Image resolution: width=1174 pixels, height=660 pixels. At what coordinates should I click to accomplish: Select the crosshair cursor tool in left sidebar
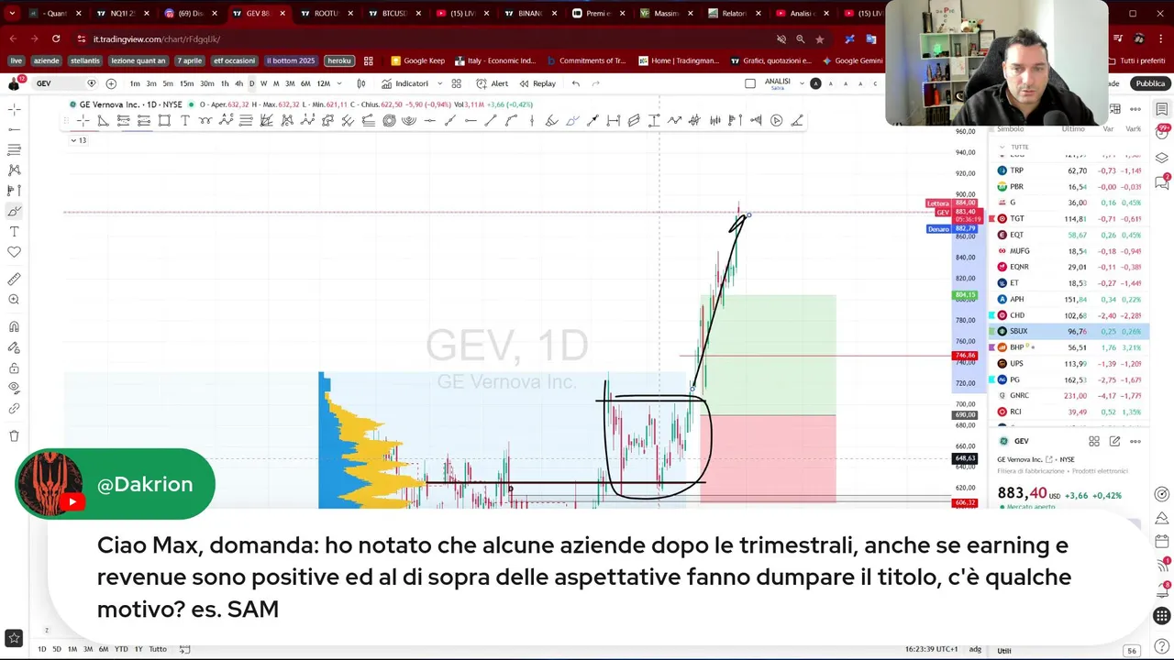coord(14,109)
